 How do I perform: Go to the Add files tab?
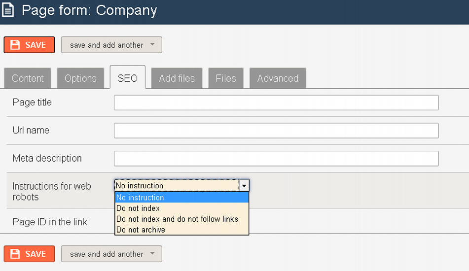pyautogui.click(x=177, y=78)
